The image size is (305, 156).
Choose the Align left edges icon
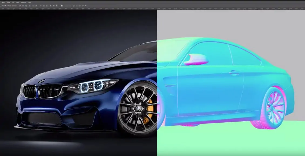30,5
